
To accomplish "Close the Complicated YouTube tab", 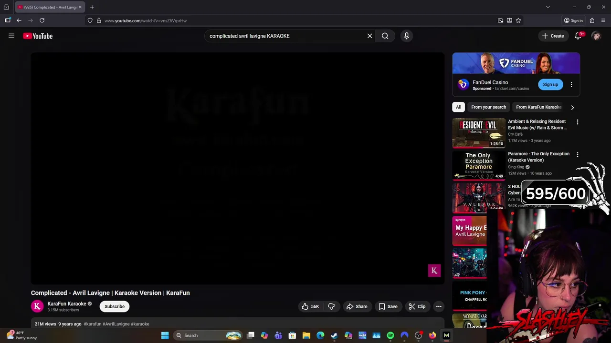I will pos(80,7).
